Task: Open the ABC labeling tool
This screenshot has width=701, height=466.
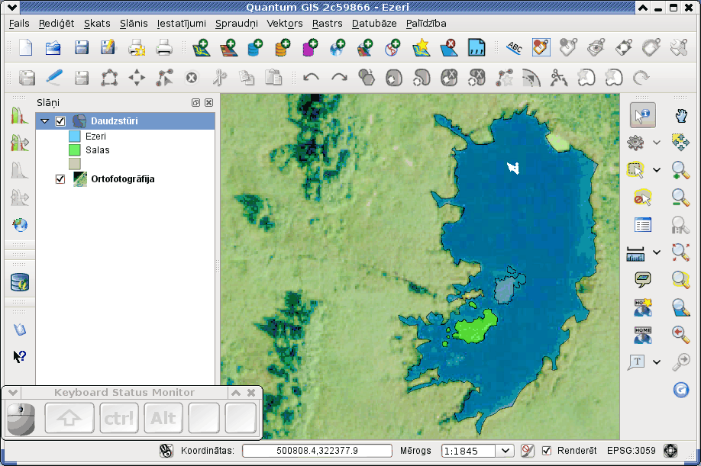Action: [x=514, y=48]
